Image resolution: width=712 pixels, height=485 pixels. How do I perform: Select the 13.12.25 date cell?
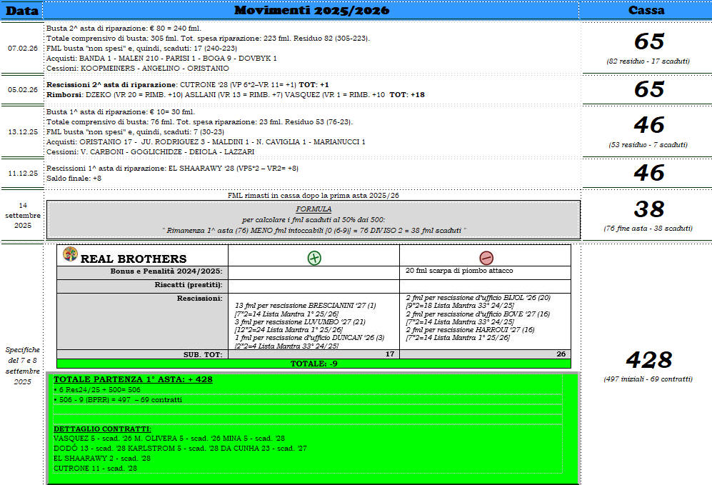[x=21, y=132]
